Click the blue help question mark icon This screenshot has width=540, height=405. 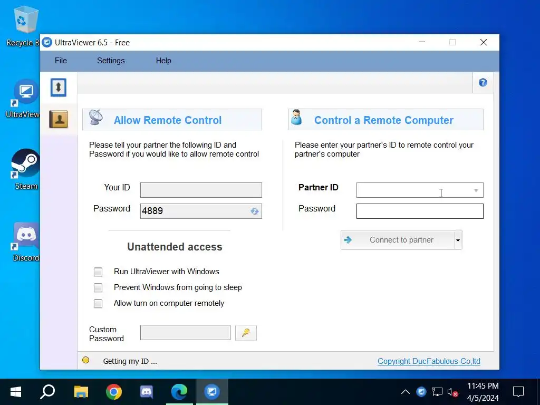point(483,83)
